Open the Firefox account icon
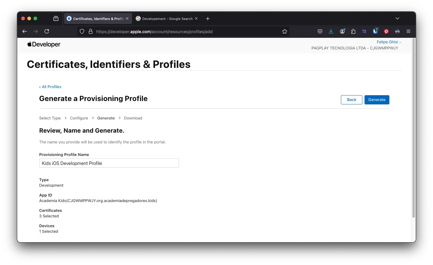This screenshot has height=265, width=433. 342,31
